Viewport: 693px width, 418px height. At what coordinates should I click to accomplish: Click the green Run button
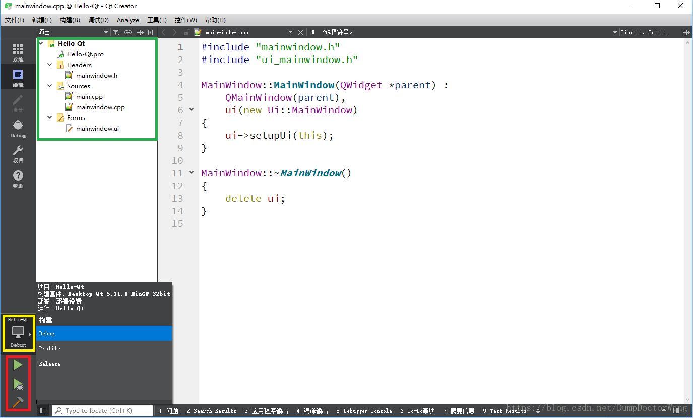pos(18,365)
